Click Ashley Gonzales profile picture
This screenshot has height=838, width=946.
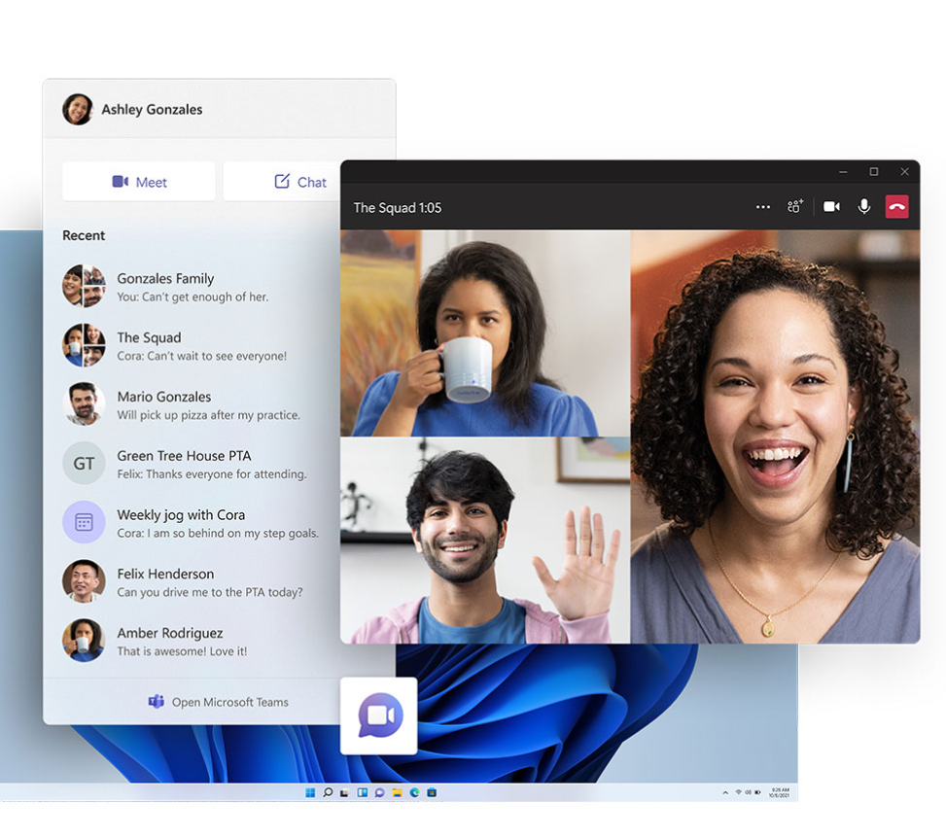pyautogui.click(x=78, y=110)
